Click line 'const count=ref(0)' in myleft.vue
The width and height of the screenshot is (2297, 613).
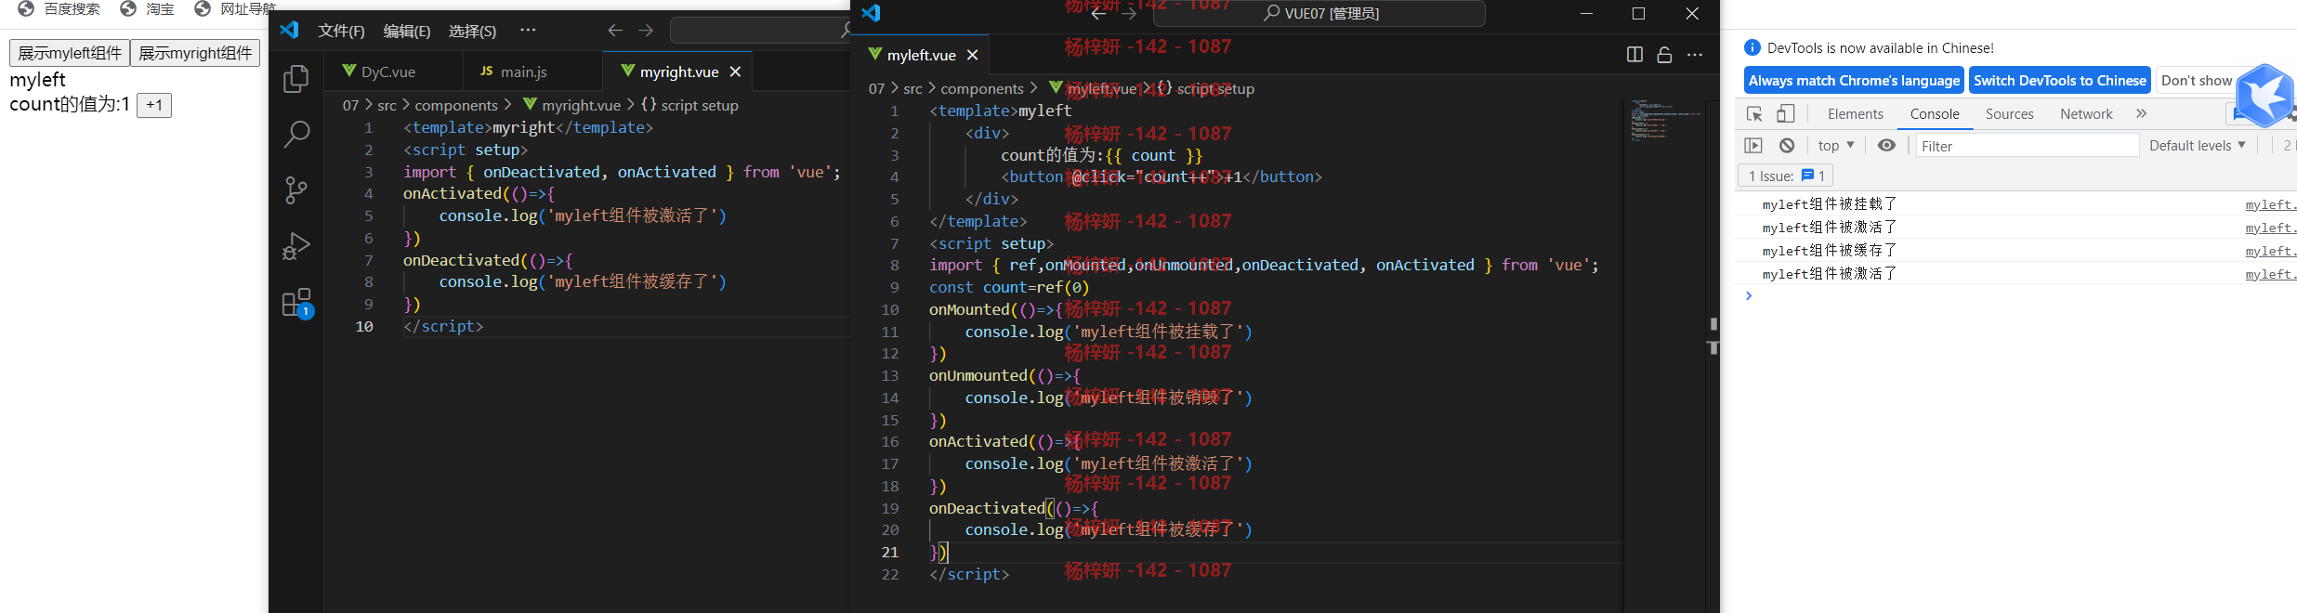click(1008, 287)
